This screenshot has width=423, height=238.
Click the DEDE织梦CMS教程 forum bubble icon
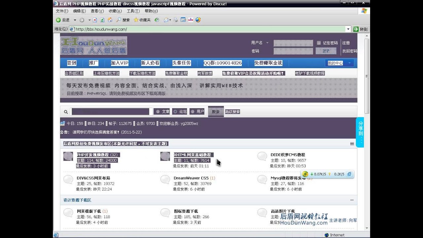262,156
